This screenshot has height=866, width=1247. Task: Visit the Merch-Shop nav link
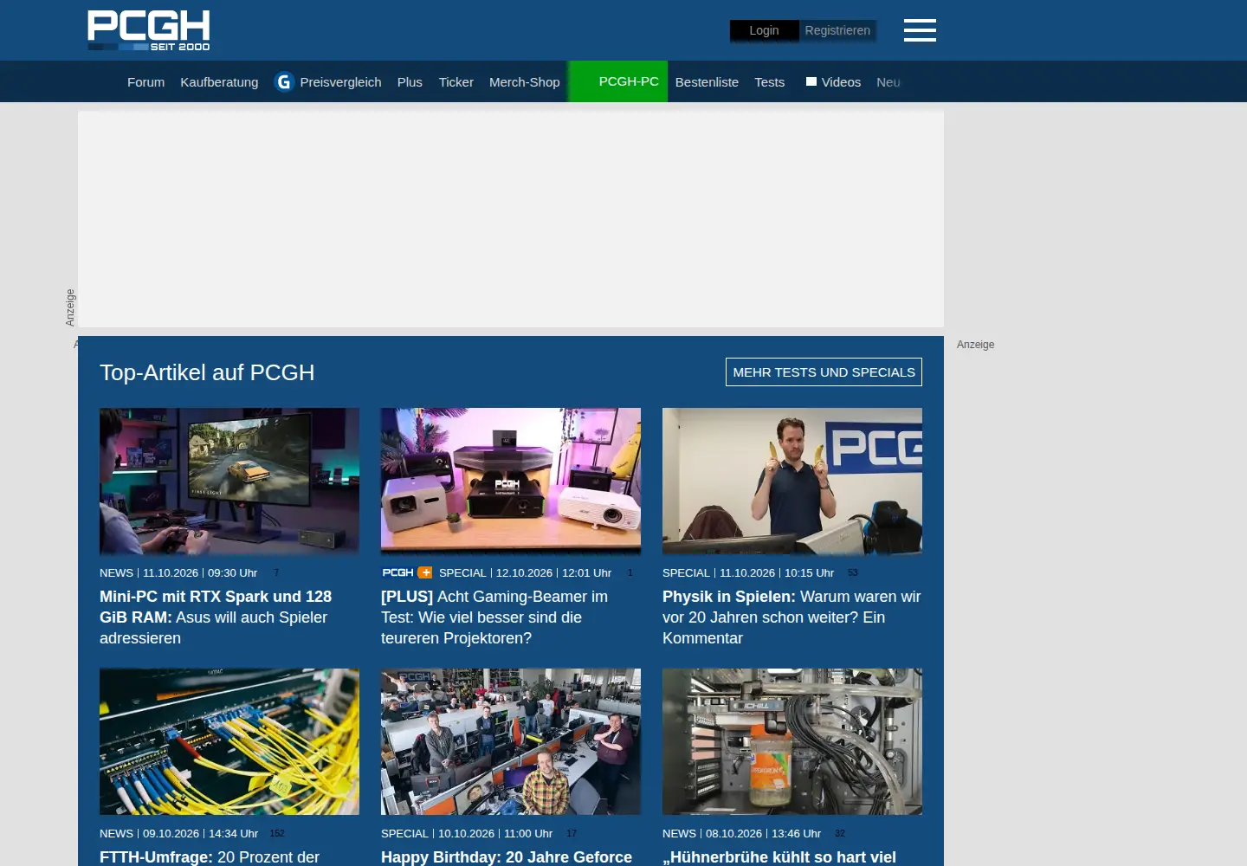click(525, 82)
